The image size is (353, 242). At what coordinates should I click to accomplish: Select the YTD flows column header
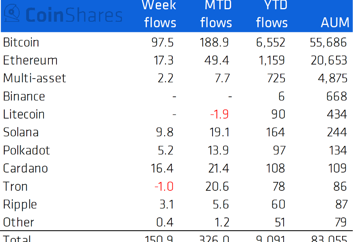coord(272,14)
